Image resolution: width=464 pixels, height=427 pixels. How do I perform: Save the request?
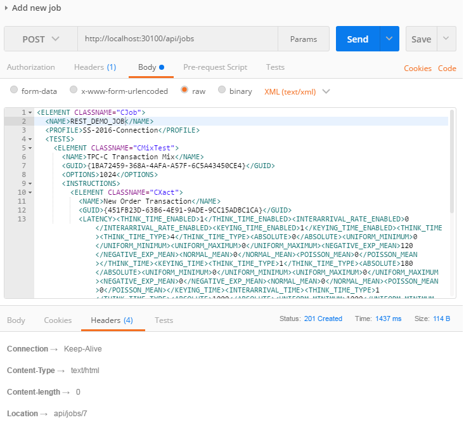(421, 39)
